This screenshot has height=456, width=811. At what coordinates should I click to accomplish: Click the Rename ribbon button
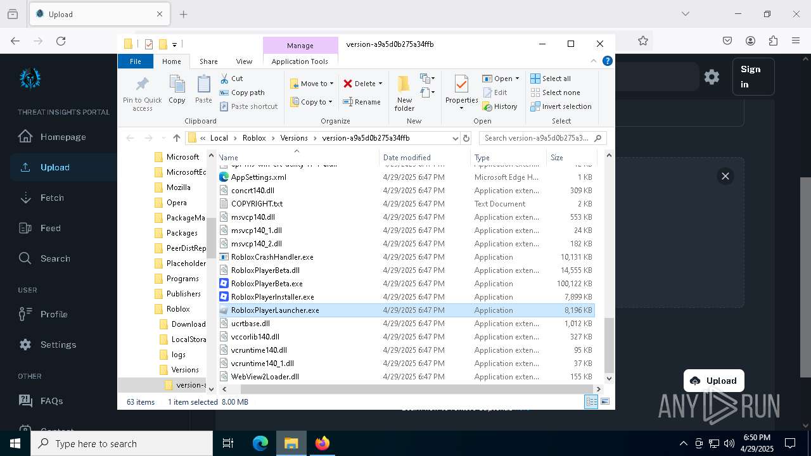pyautogui.click(x=362, y=102)
